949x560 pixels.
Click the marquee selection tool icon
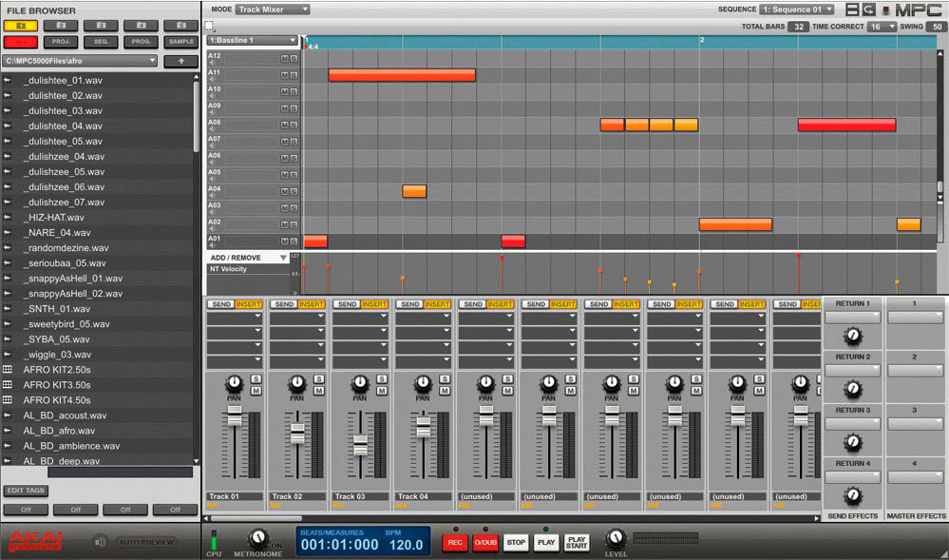[209, 26]
